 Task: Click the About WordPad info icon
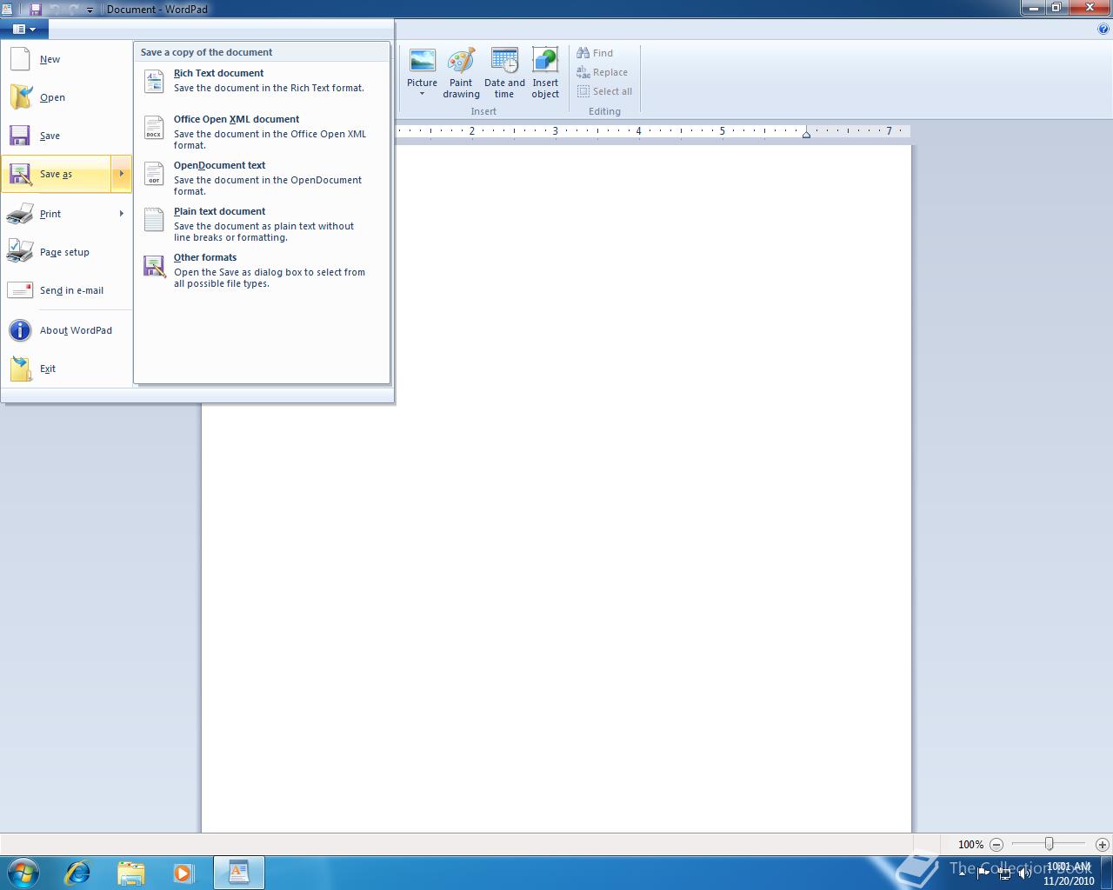[x=20, y=330]
